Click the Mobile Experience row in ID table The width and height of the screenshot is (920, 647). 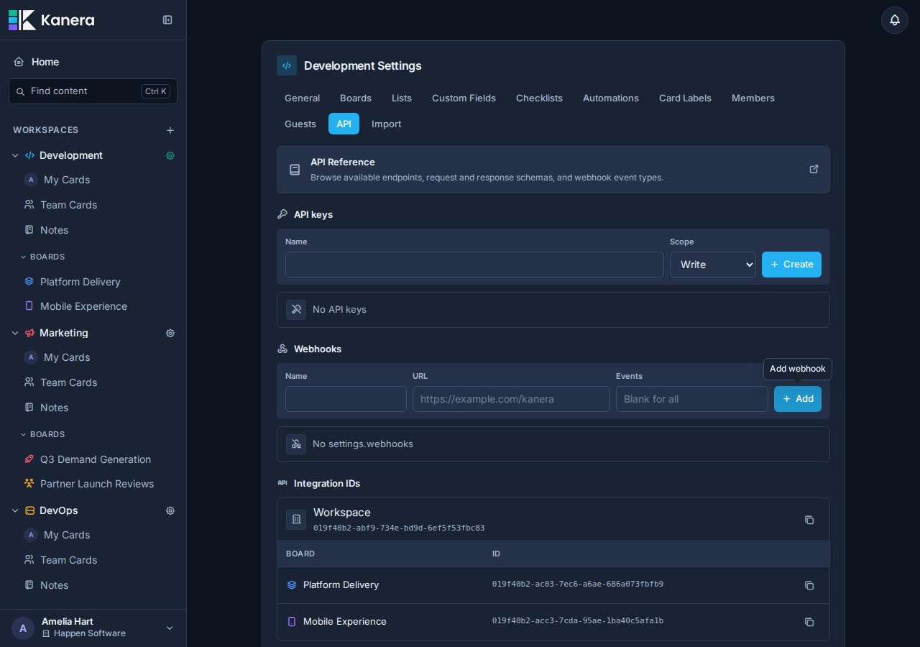click(553, 622)
